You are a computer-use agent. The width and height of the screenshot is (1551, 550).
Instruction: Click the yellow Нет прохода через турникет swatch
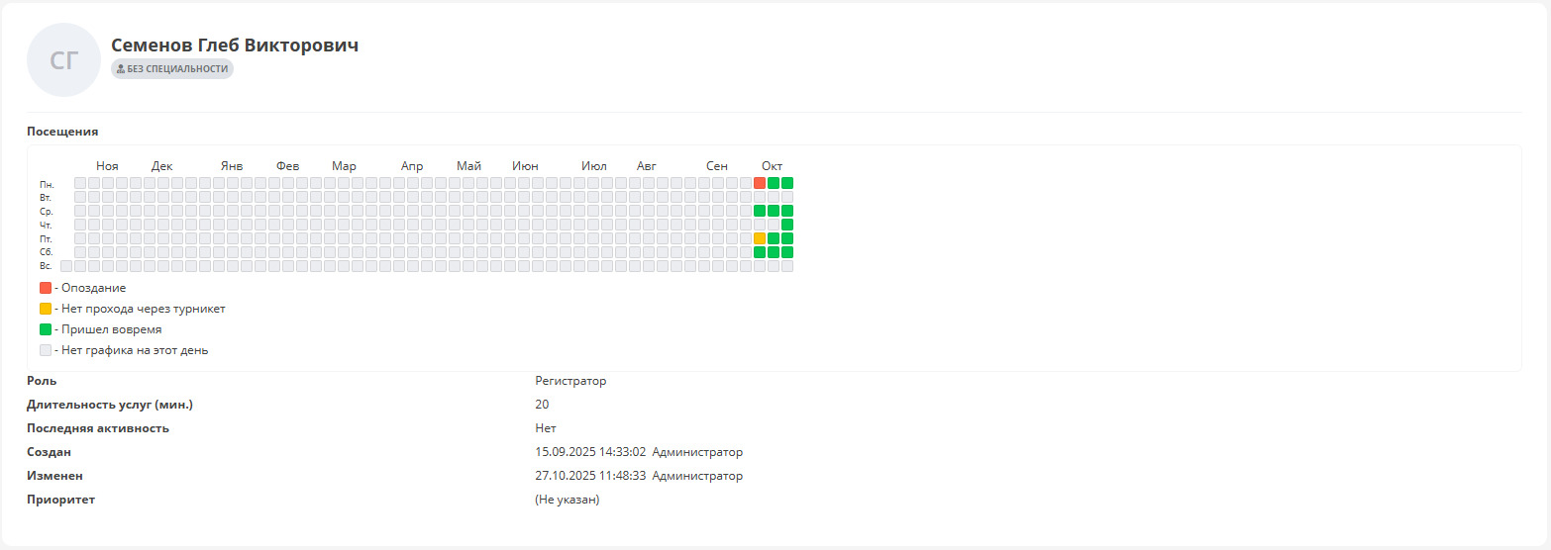(x=46, y=309)
